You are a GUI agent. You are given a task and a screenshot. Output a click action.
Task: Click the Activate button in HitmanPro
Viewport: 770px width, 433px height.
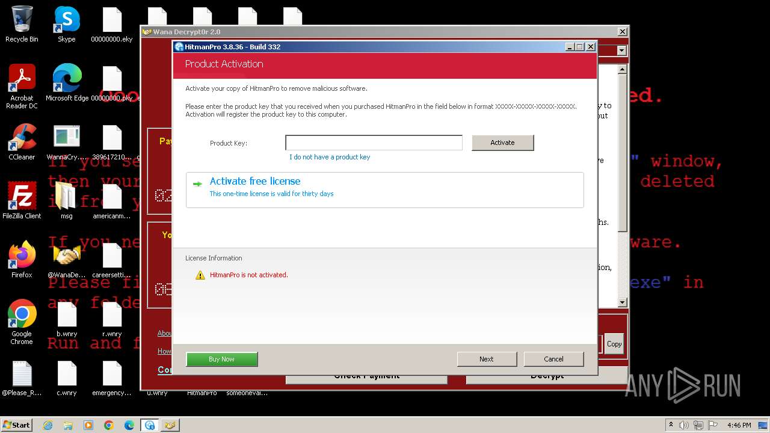point(502,143)
